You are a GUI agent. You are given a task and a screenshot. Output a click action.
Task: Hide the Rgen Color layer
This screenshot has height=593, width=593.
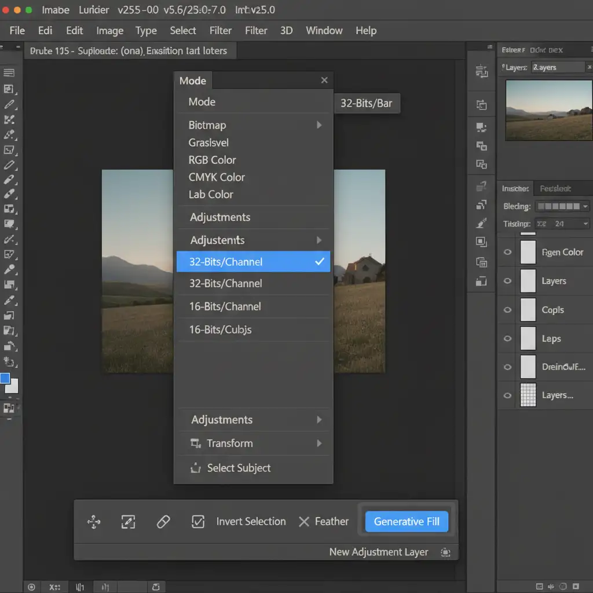click(x=508, y=252)
